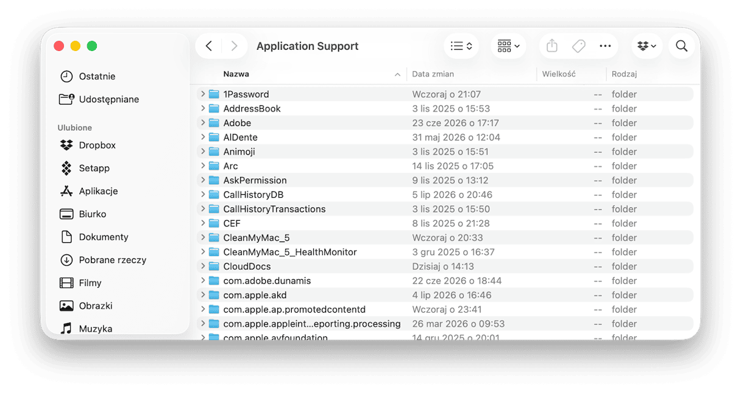
Task: Click the Animoji folder name
Action: tap(239, 151)
